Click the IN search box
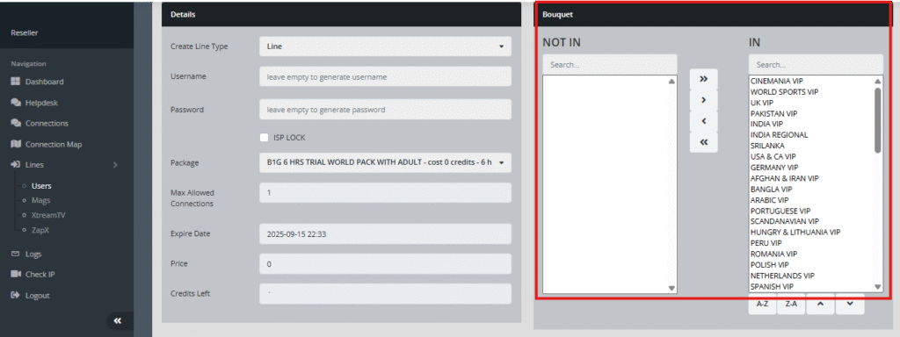This screenshot has width=900, height=337. pyautogui.click(x=816, y=65)
